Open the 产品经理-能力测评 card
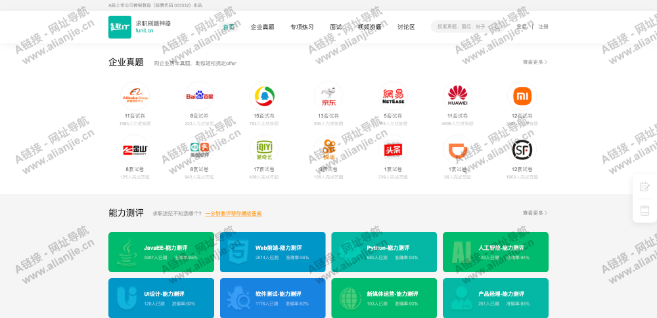 click(495, 298)
